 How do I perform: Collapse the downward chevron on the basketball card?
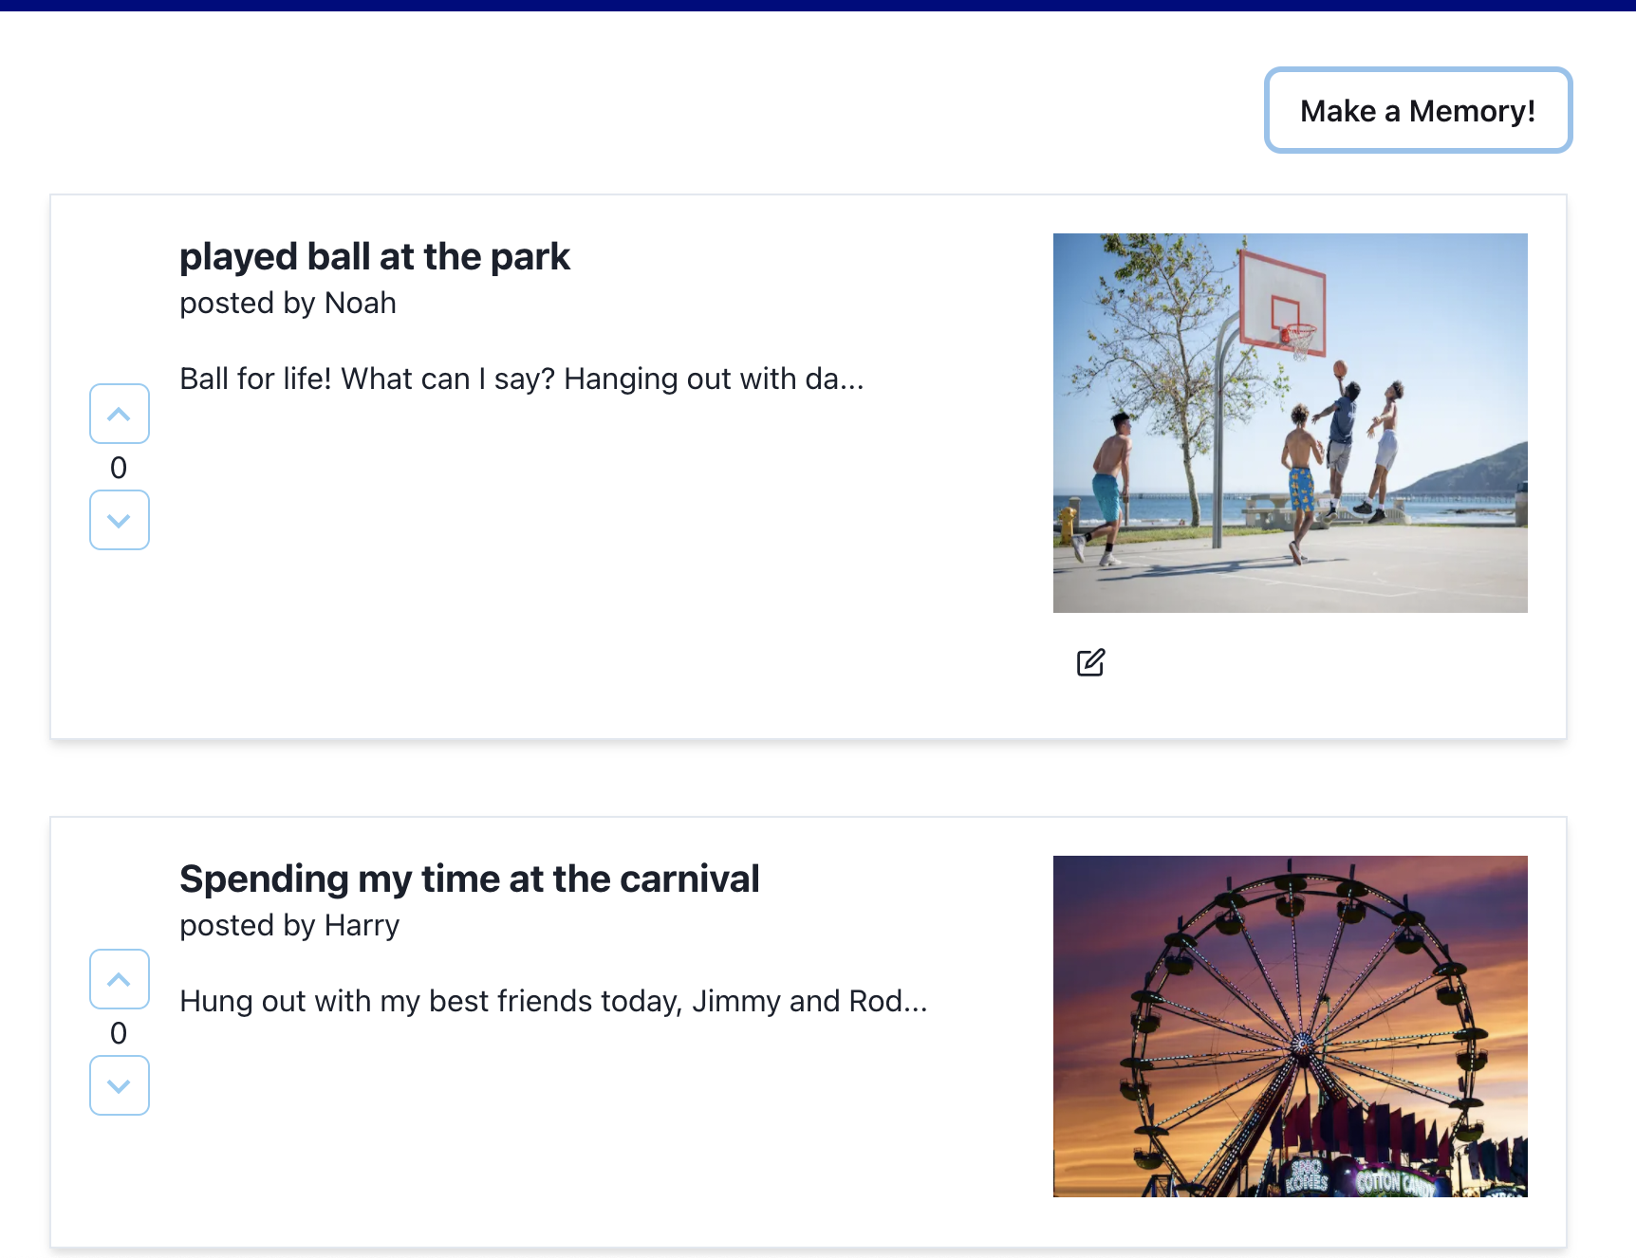click(119, 520)
